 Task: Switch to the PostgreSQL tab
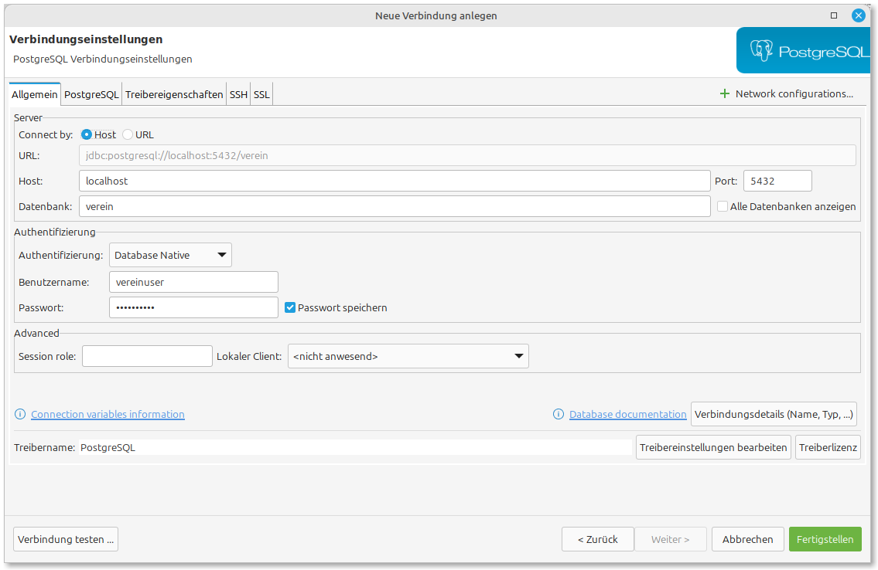coord(91,94)
